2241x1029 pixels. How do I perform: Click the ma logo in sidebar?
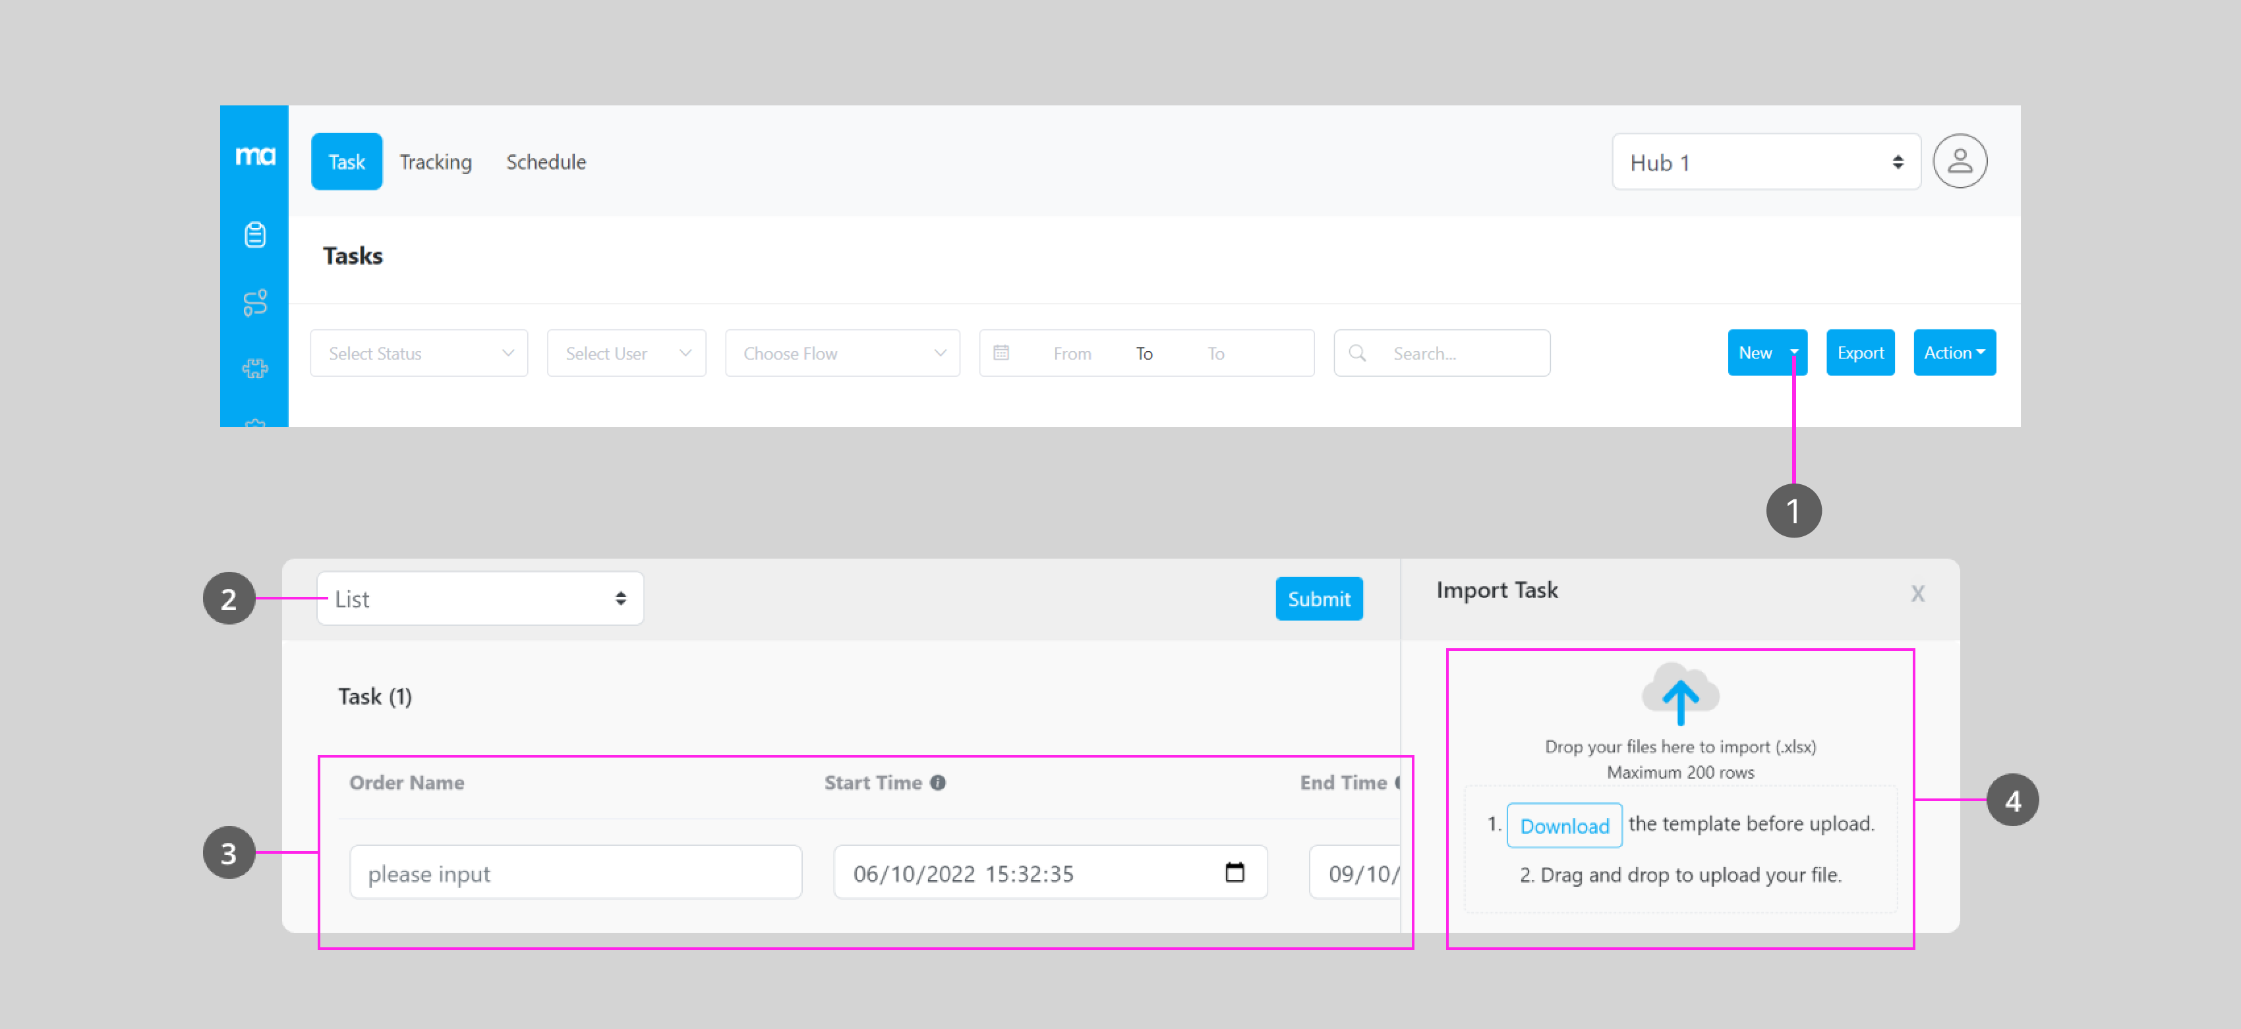tap(255, 155)
